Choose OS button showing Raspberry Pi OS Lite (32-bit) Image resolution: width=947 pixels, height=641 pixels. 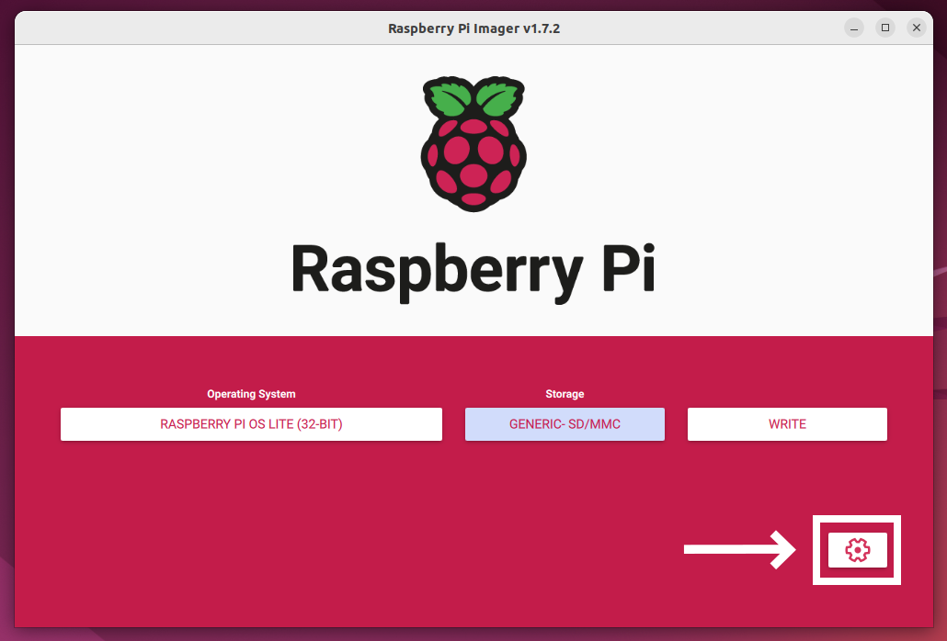click(251, 424)
